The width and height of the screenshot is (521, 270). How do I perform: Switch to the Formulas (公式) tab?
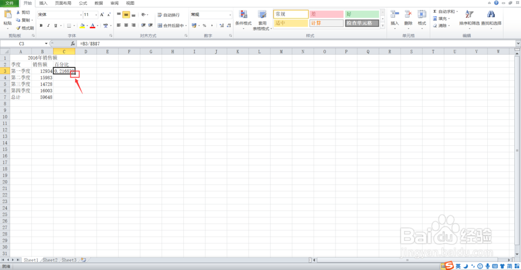click(x=83, y=3)
